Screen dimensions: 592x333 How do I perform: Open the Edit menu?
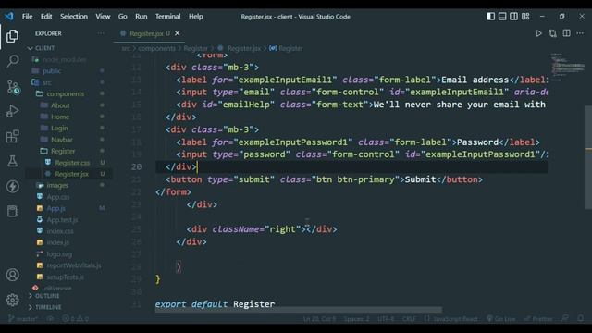46,17
